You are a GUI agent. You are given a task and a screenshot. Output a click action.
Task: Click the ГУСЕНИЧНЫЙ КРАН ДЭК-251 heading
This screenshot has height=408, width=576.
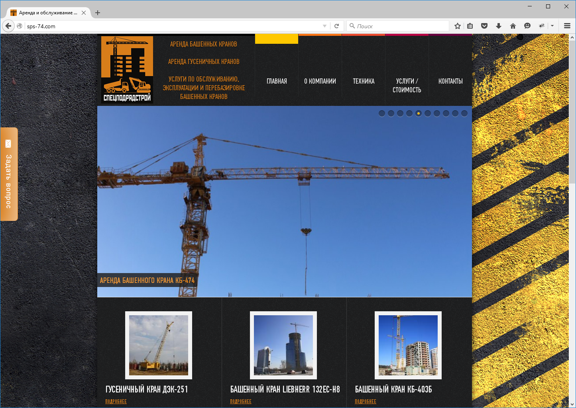coord(147,389)
